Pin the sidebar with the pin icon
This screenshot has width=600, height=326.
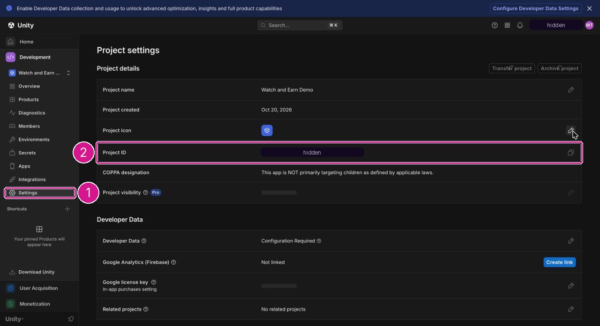71,319
